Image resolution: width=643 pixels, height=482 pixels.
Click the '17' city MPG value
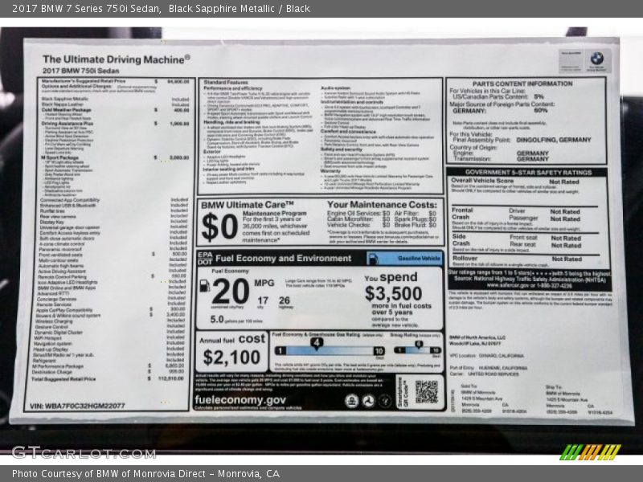click(x=263, y=300)
